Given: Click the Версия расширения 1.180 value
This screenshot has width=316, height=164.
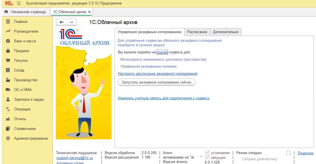Looking at the screenshot, I should [146, 157].
